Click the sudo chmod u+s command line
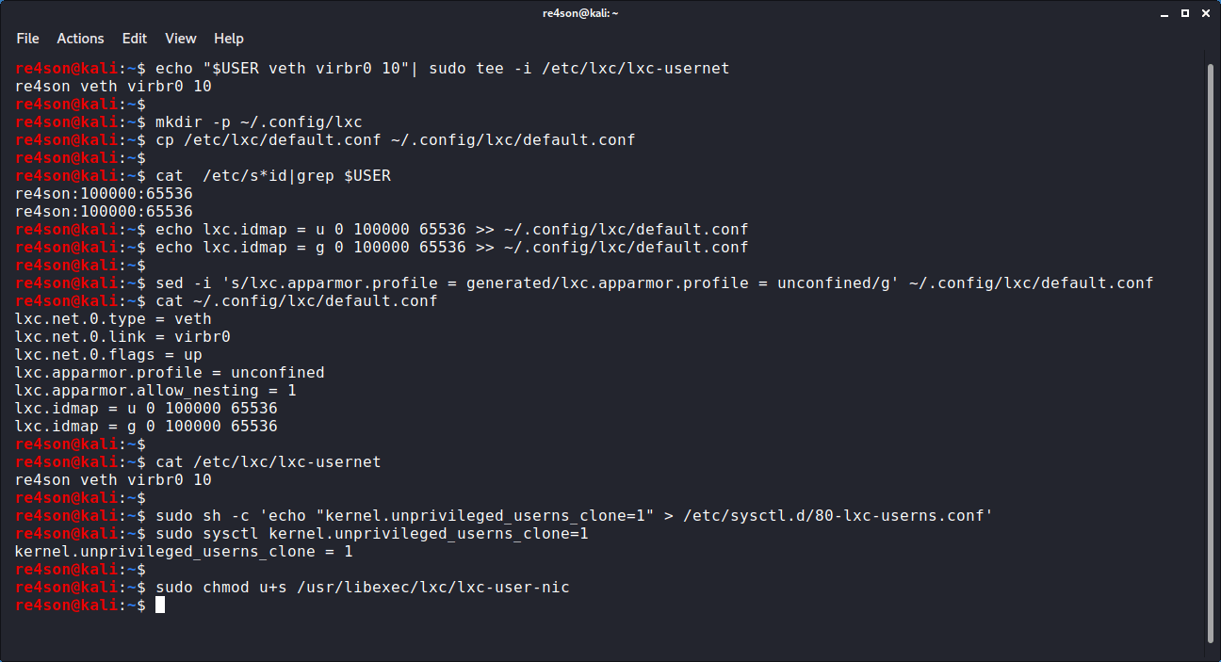 pos(363,588)
